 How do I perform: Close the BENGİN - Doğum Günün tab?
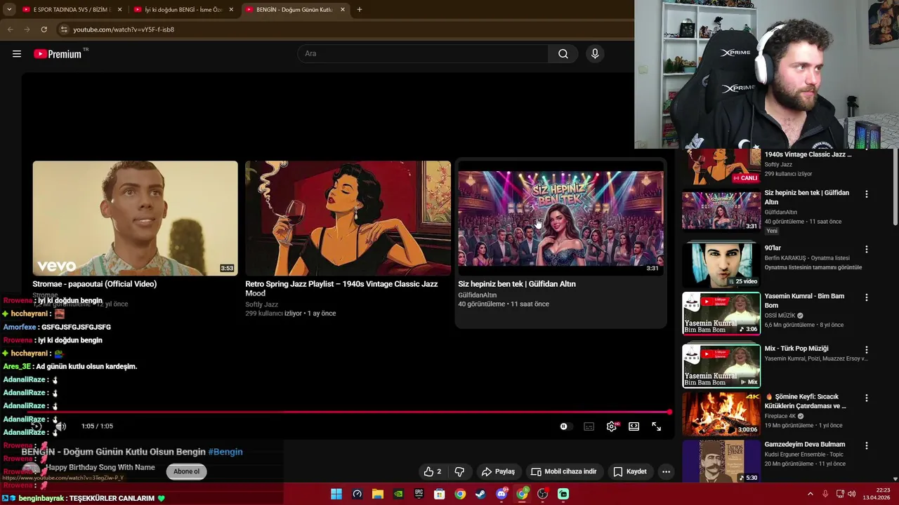coord(343,10)
